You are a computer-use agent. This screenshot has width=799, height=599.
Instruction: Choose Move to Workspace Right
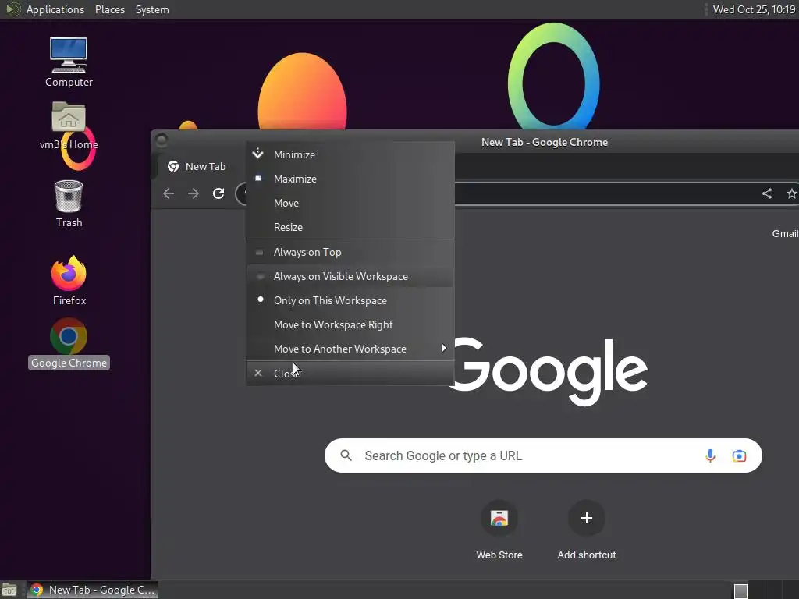[x=350, y=324]
